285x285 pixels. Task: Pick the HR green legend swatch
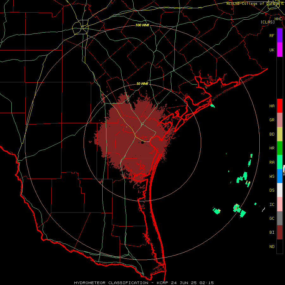[280, 148]
